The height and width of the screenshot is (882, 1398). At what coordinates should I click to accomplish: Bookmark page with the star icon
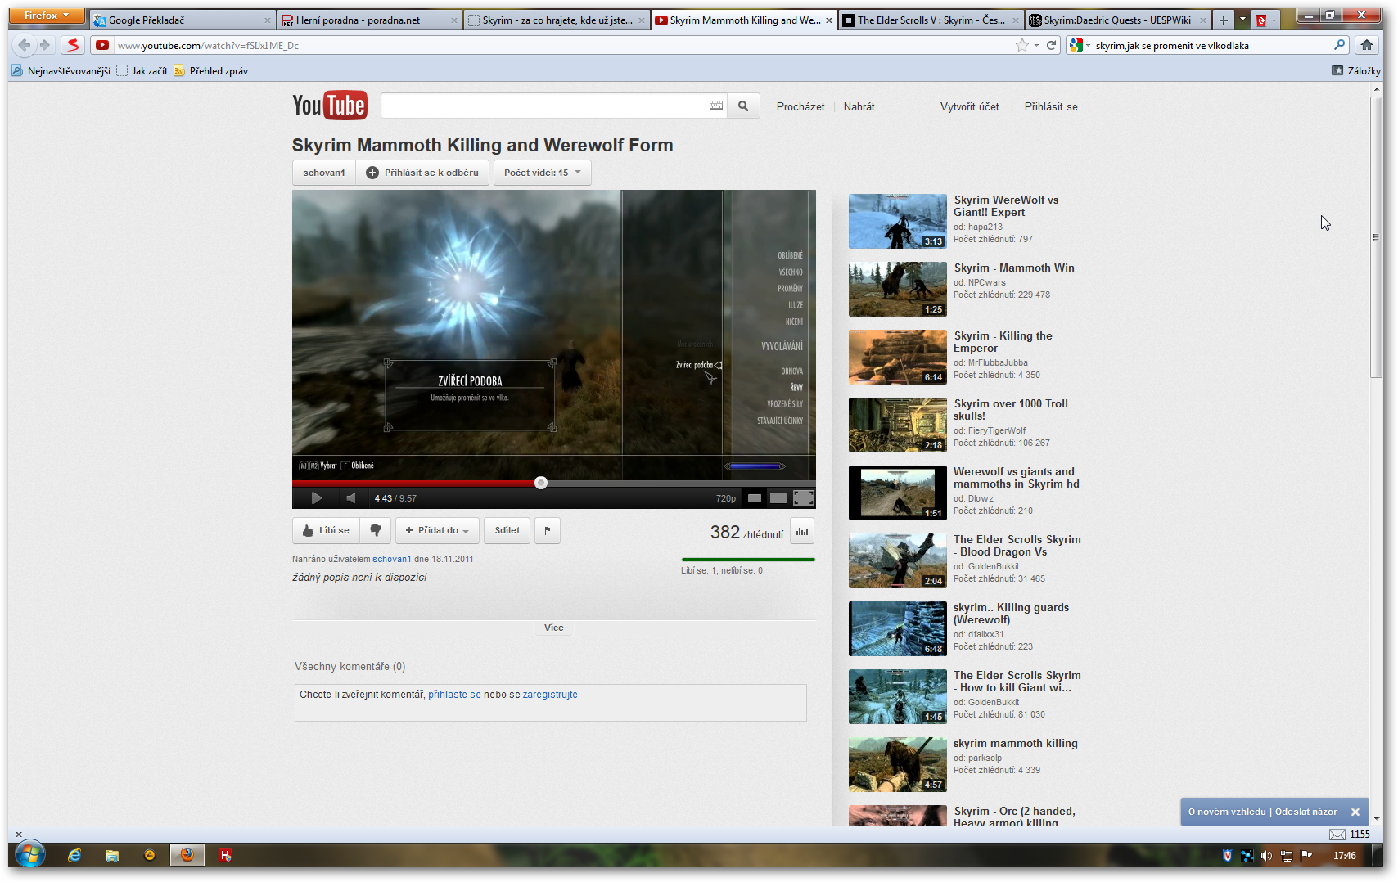(x=1021, y=46)
